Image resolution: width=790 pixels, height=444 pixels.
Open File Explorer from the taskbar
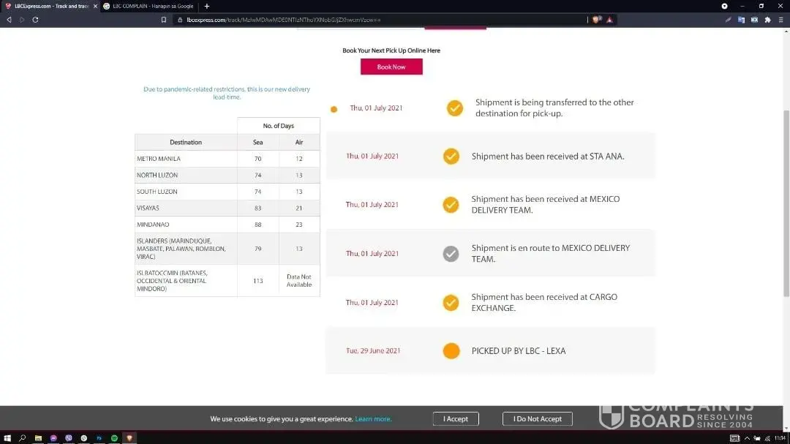[38, 438]
